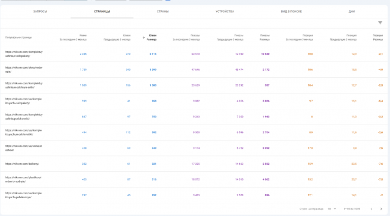
Task: Sort by Клики За последние 3 месяца column
Action: click(73, 37)
